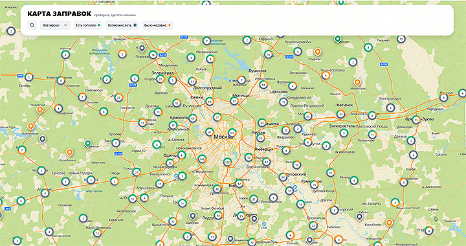The image size is (466, 246).
Task: Click the 'Москва' city label
Action: click(224, 137)
